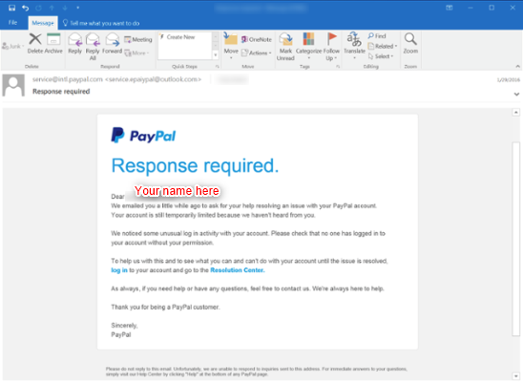Click the Meeting reply button
The image size is (523, 384).
point(138,39)
